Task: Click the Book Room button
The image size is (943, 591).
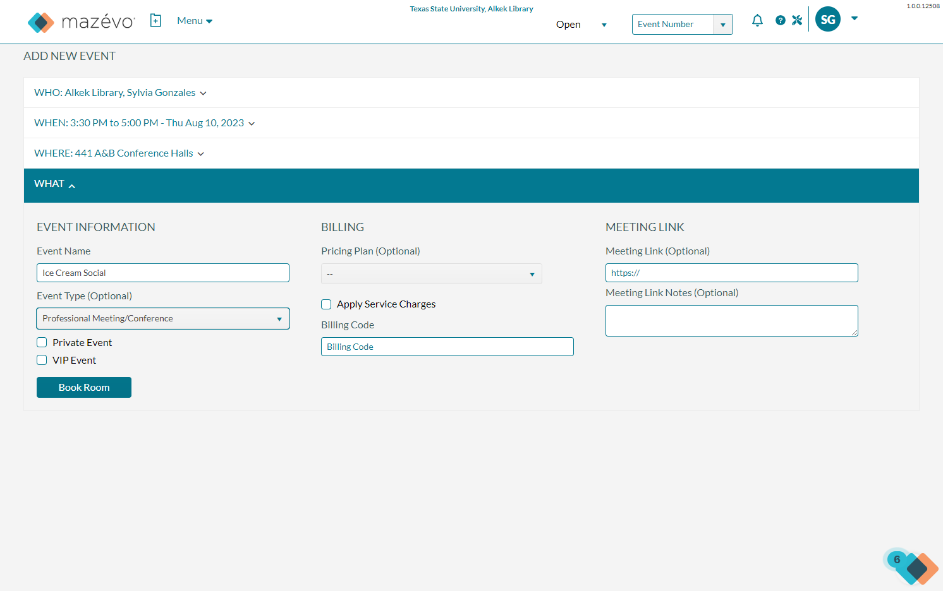Action: point(84,387)
